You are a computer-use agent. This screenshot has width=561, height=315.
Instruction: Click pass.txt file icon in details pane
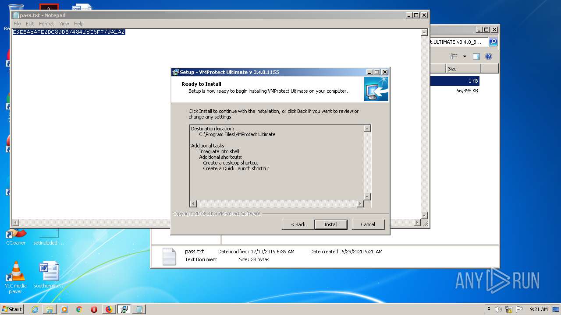pyautogui.click(x=169, y=256)
